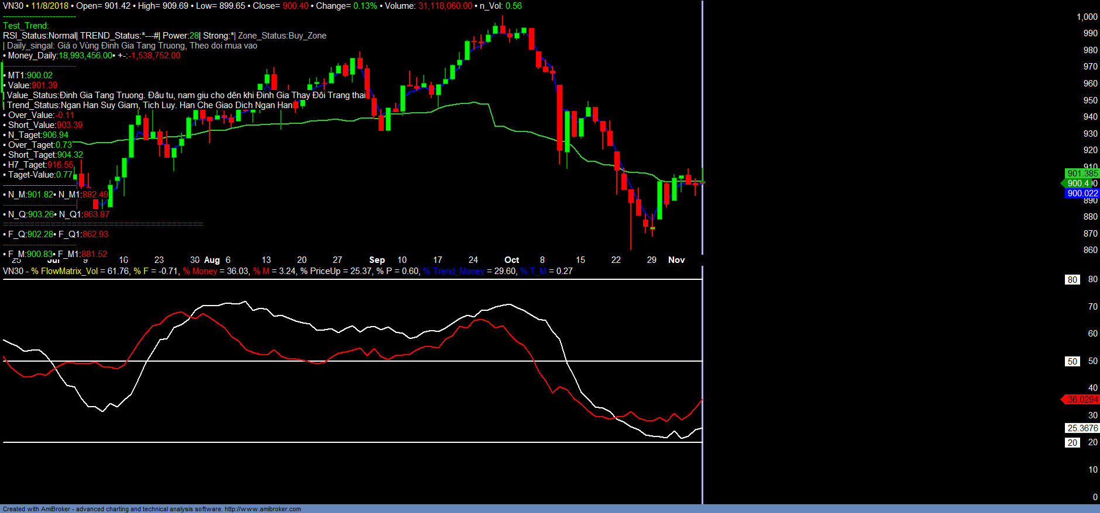Click the red 36.0294 indicator value tag

[x=1082, y=400]
